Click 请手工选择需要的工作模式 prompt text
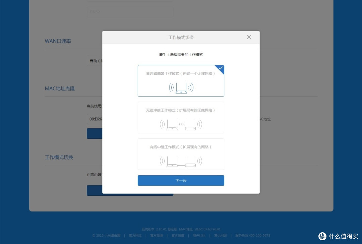The width and height of the screenshot is (362, 244). click(181, 55)
